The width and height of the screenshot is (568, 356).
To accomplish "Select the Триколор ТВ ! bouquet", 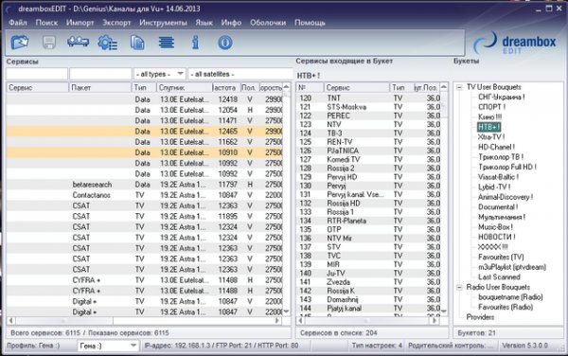I will [501, 157].
